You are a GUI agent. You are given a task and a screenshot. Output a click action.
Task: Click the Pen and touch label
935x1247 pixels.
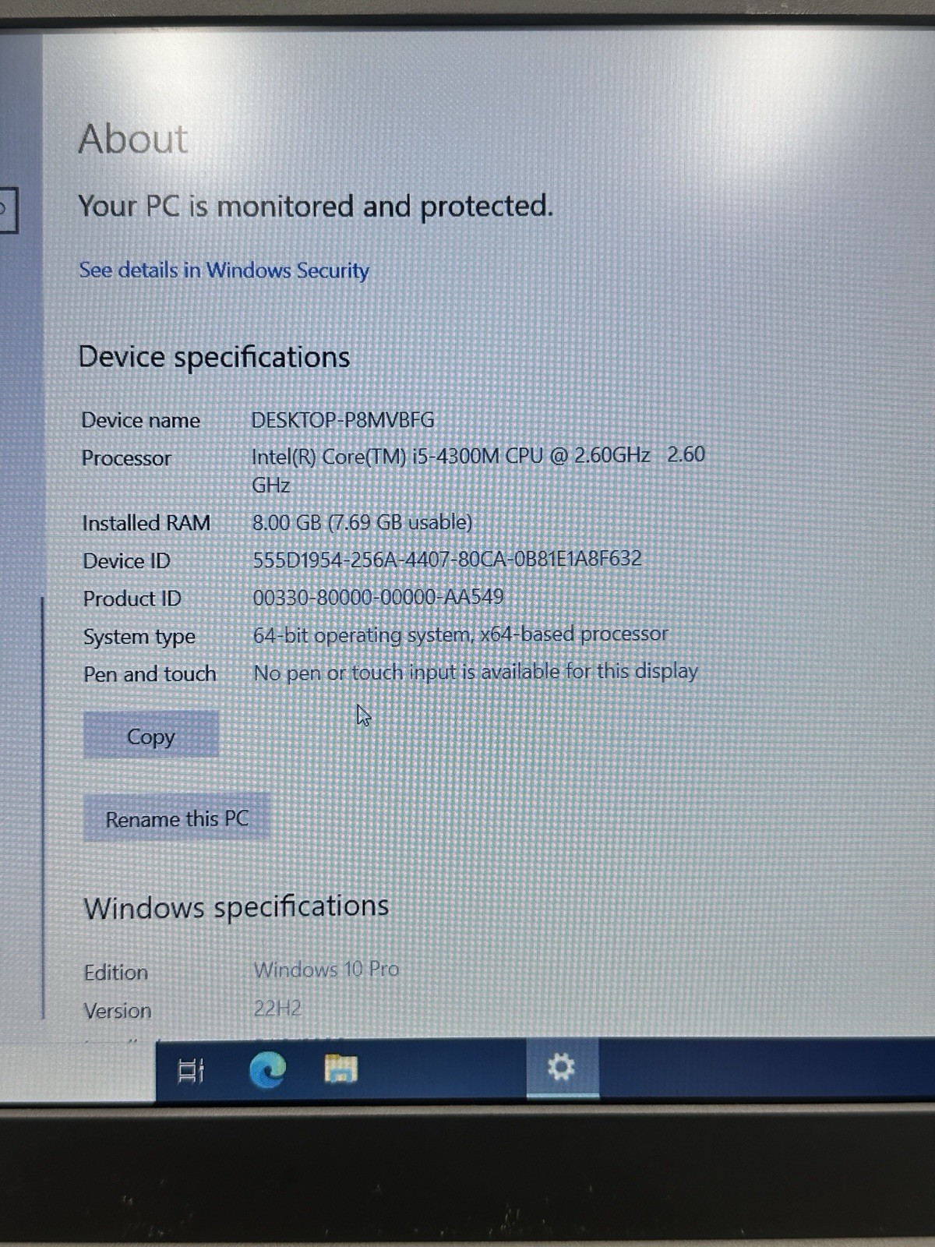150,673
